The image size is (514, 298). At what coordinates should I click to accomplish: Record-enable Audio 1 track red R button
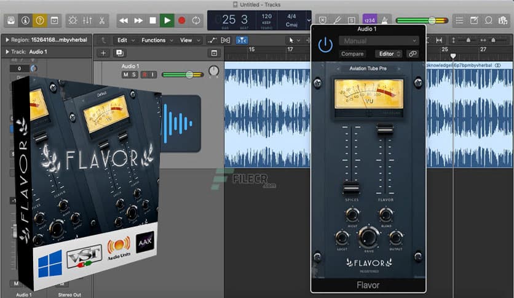coord(144,74)
